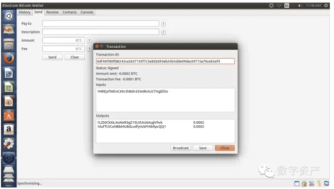Select output address 1LZt6CkXiLAoNxR3gZ15LVtAU6AujjVhvk
This screenshot has width=334, height=189.
[129, 122]
